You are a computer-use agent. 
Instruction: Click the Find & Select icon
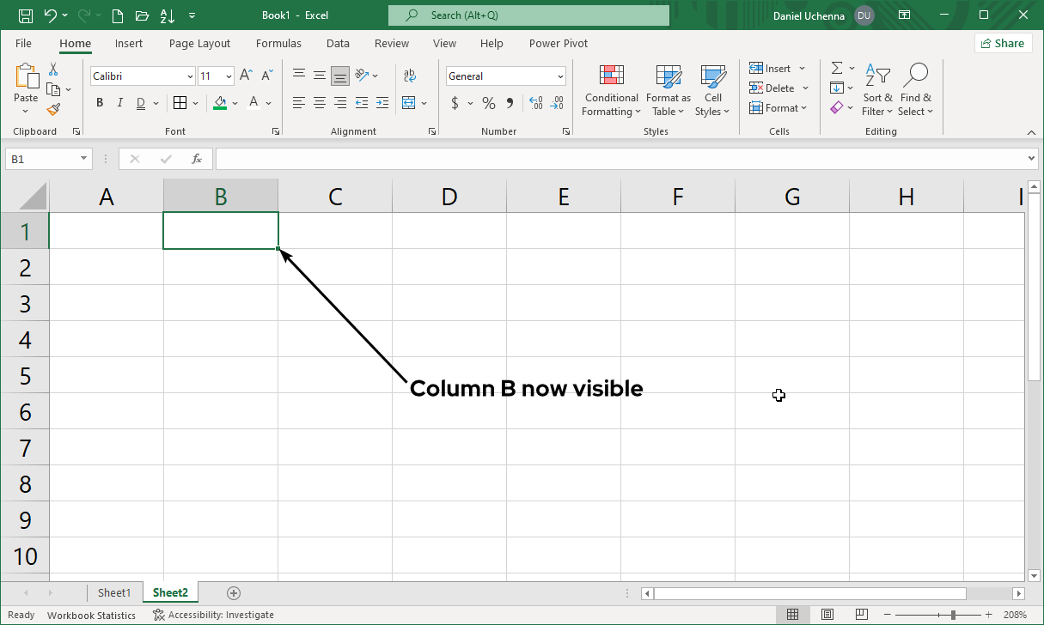[x=916, y=88]
